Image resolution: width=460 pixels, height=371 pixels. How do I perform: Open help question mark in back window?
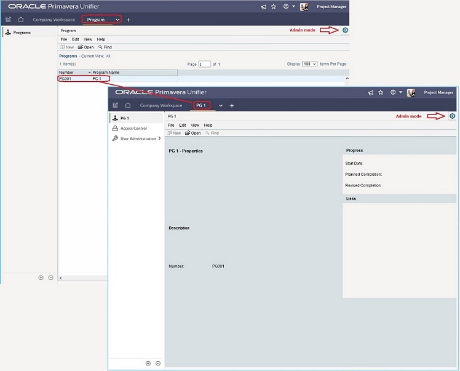286,6
